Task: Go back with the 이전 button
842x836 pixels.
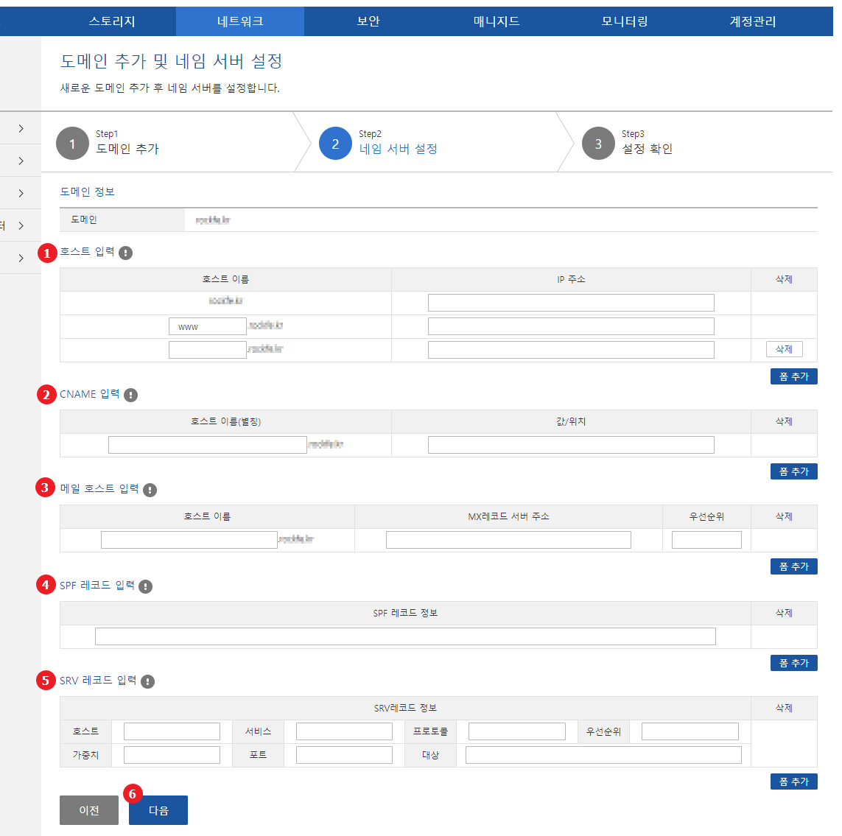Action: click(x=89, y=810)
